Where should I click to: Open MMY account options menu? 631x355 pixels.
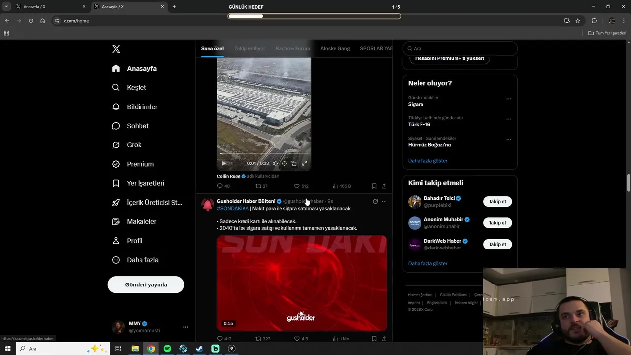point(185,327)
